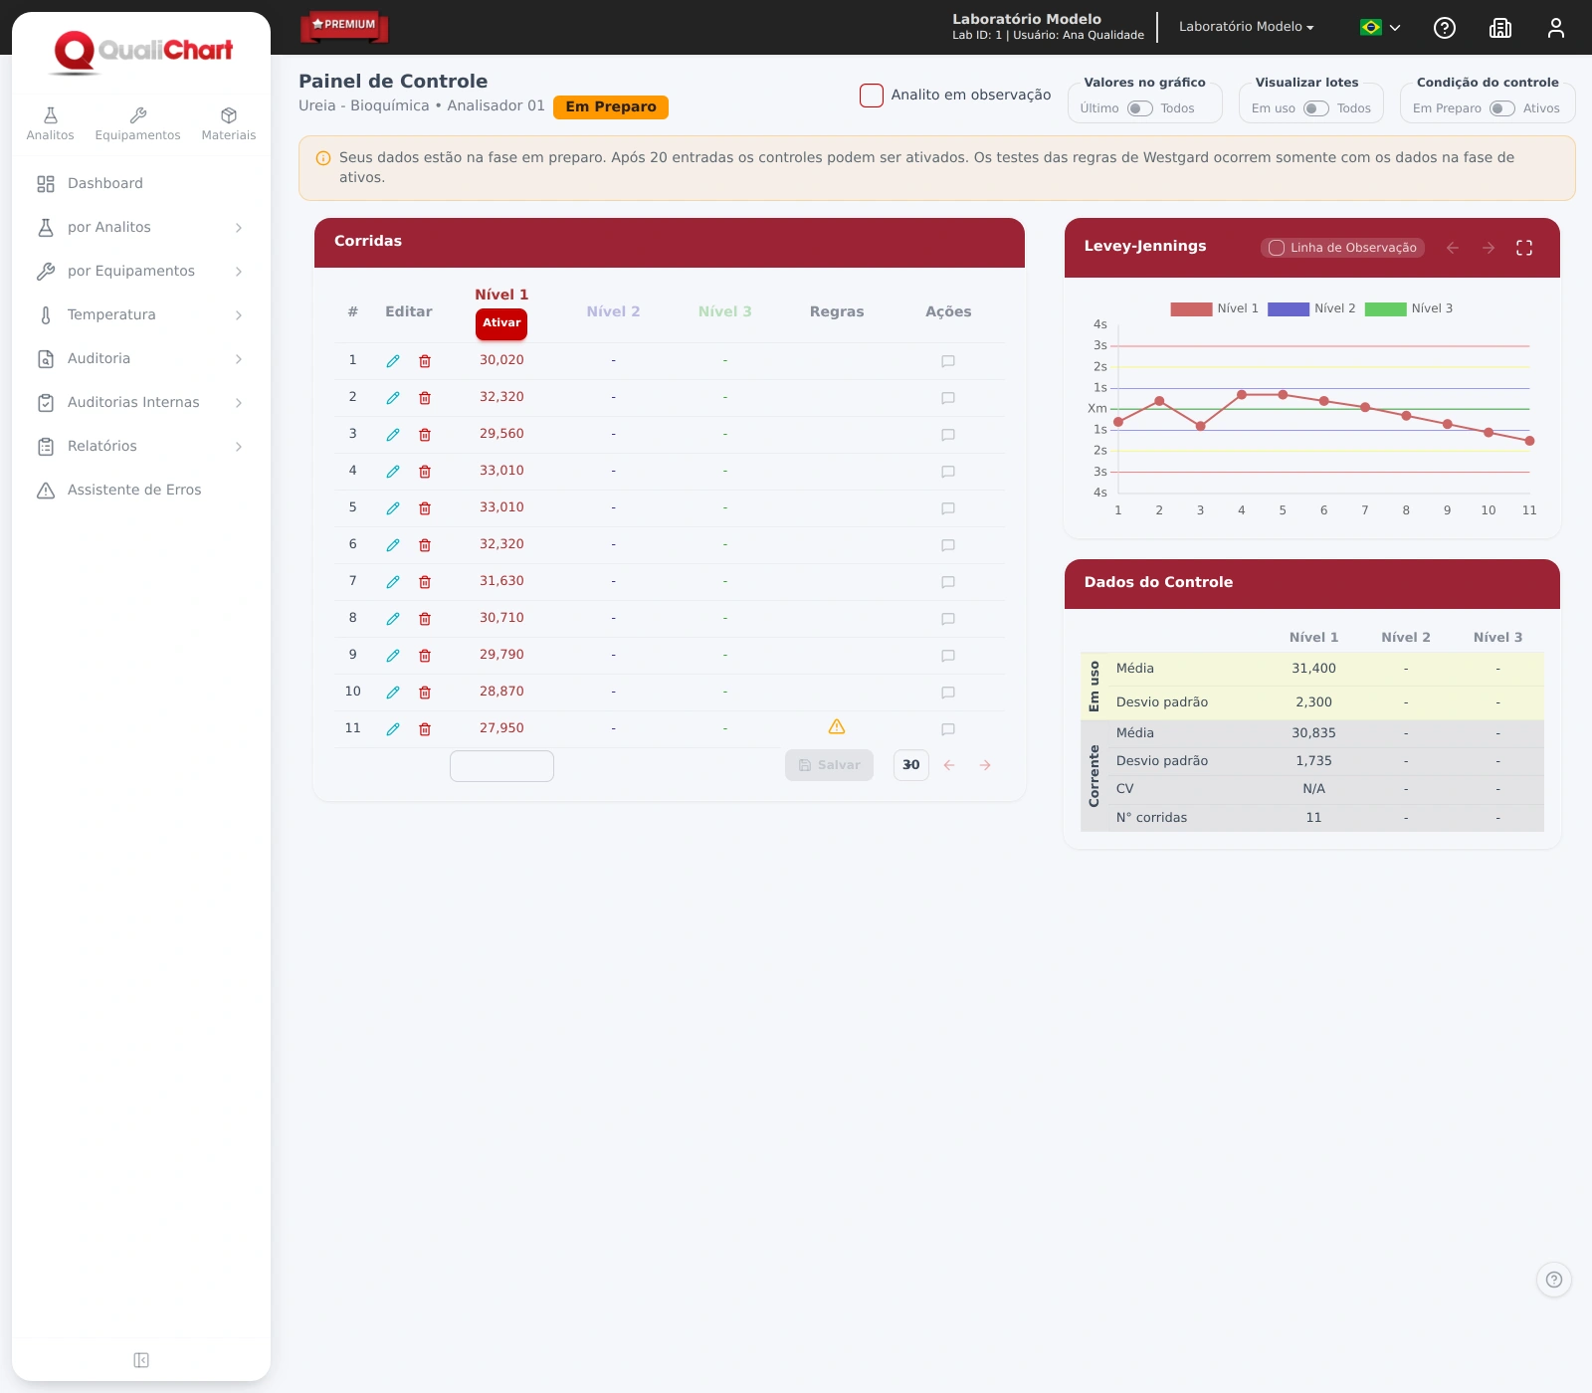Open Auditoria menu item
Viewport: 1592px width, 1393px height.
point(141,358)
